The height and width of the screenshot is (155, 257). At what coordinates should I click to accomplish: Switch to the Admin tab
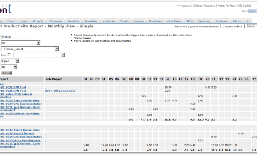(237, 21)
